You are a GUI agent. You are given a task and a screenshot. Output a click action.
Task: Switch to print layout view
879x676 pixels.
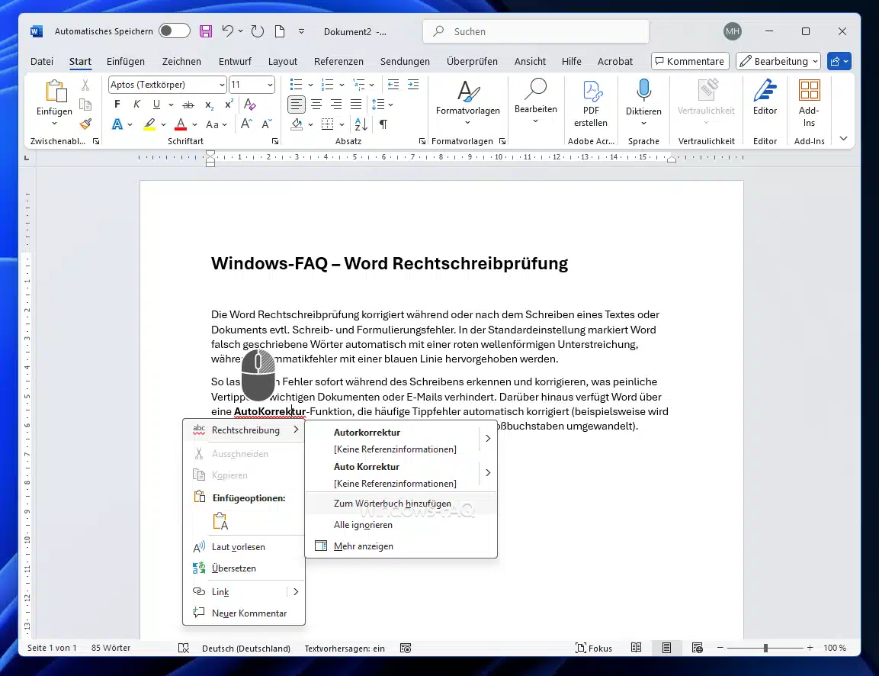[x=666, y=648]
